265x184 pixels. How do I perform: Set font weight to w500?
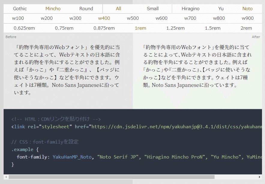(x=133, y=18)
